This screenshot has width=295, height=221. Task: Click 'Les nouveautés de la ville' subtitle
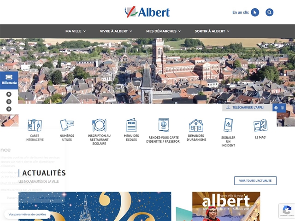tap(39, 181)
